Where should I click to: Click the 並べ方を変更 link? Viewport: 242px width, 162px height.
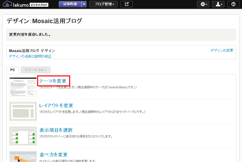point(54,154)
